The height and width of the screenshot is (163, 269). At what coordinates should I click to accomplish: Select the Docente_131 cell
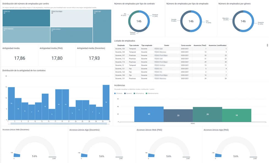[120, 78]
